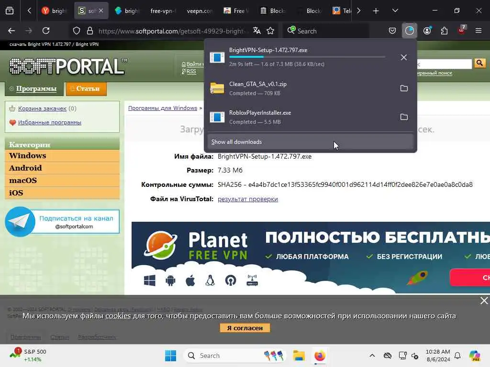Click the site RSS link

[191, 72]
